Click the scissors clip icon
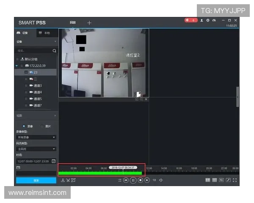254x203 pixels. 68,180
